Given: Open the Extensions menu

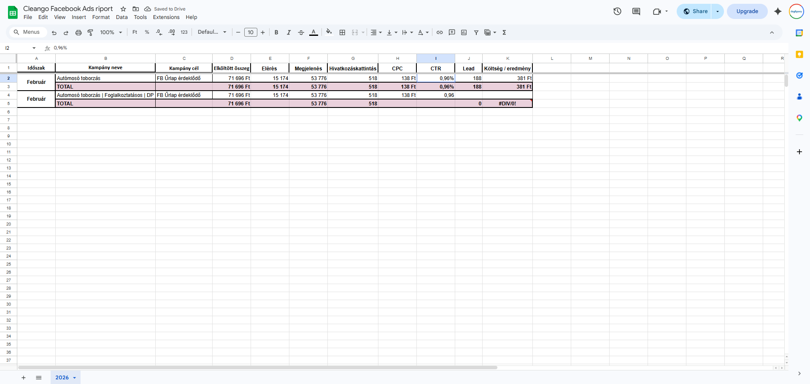Looking at the screenshot, I should 166,17.
